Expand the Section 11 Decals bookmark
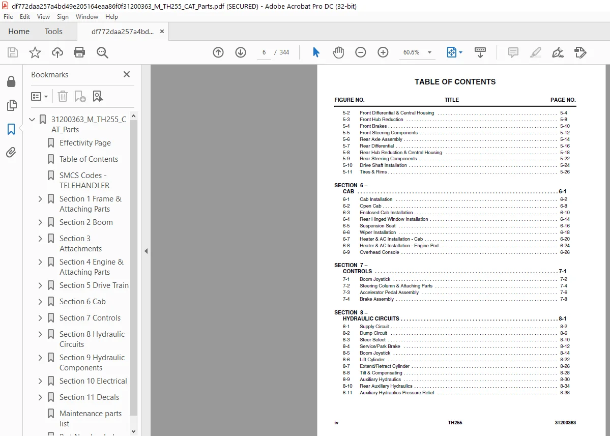This screenshot has width=610, height=436. (x=40, y=397)
